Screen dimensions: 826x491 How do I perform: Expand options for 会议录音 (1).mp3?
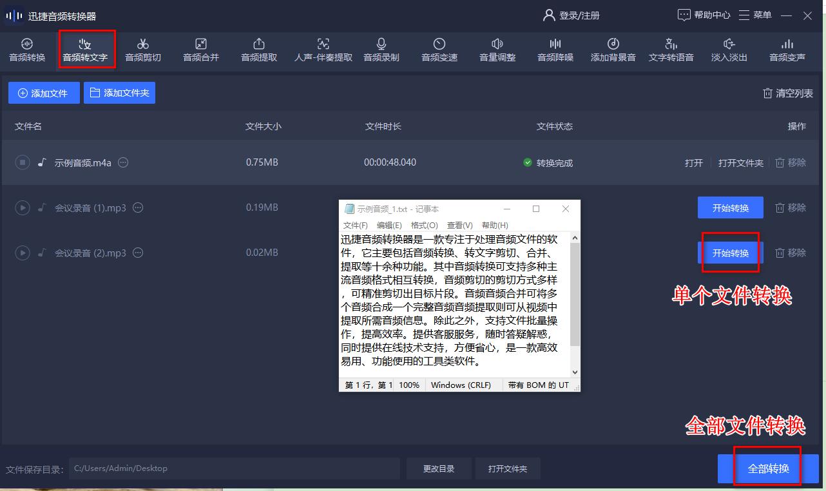coord(137,207)
